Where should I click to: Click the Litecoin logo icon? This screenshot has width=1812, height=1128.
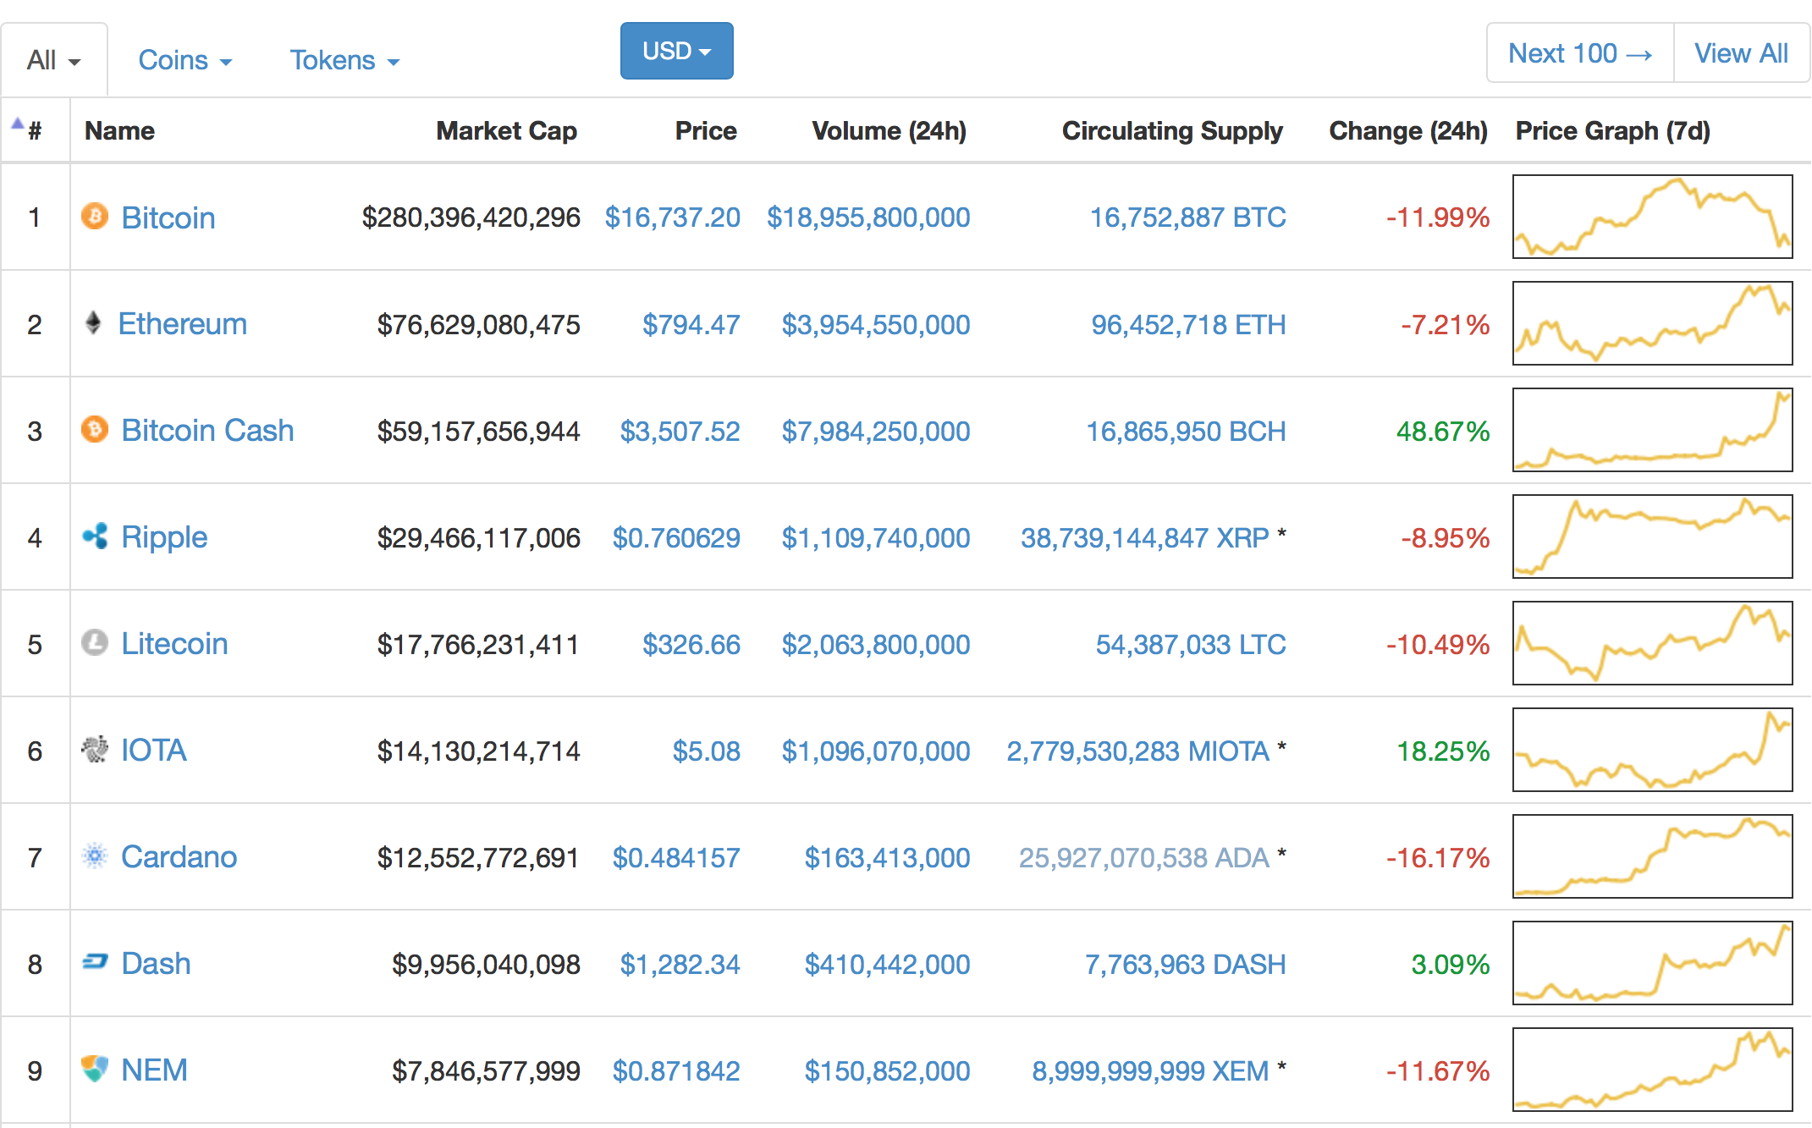point(95,643)
